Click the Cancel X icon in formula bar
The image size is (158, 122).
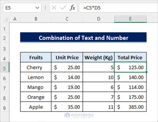(54, 8)
